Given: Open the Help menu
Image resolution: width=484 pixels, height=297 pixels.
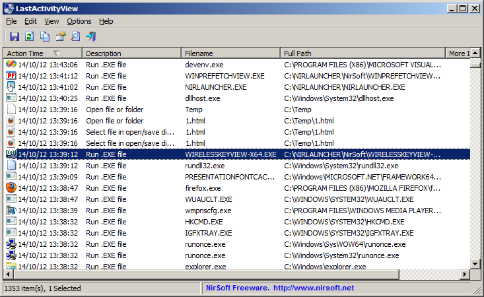Looking at the screenshot, I should [x=106, y=21].
